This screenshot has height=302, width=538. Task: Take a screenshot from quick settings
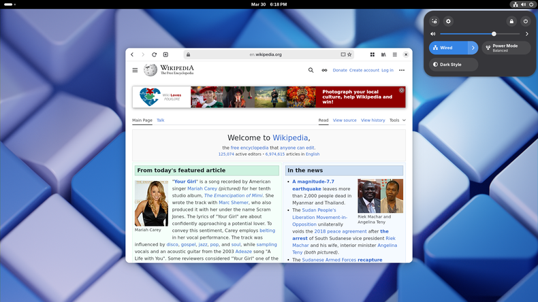(434, 22)
